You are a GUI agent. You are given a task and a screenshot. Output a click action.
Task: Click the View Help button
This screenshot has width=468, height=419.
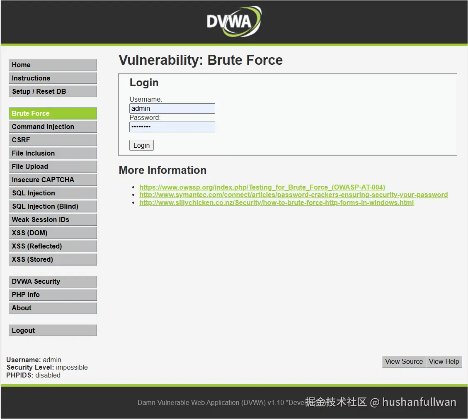pyautogui.click(x=444, y=361)
